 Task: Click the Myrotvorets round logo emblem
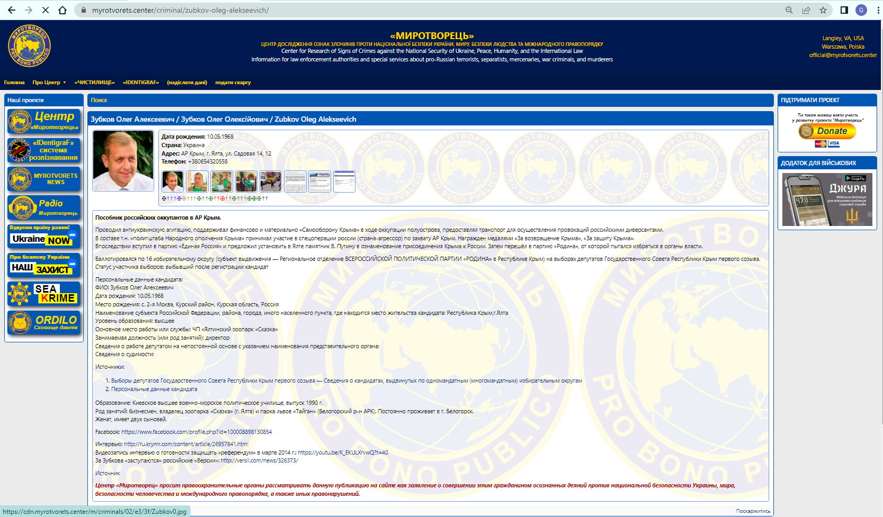pyautogui.click(x=29, y=46)
